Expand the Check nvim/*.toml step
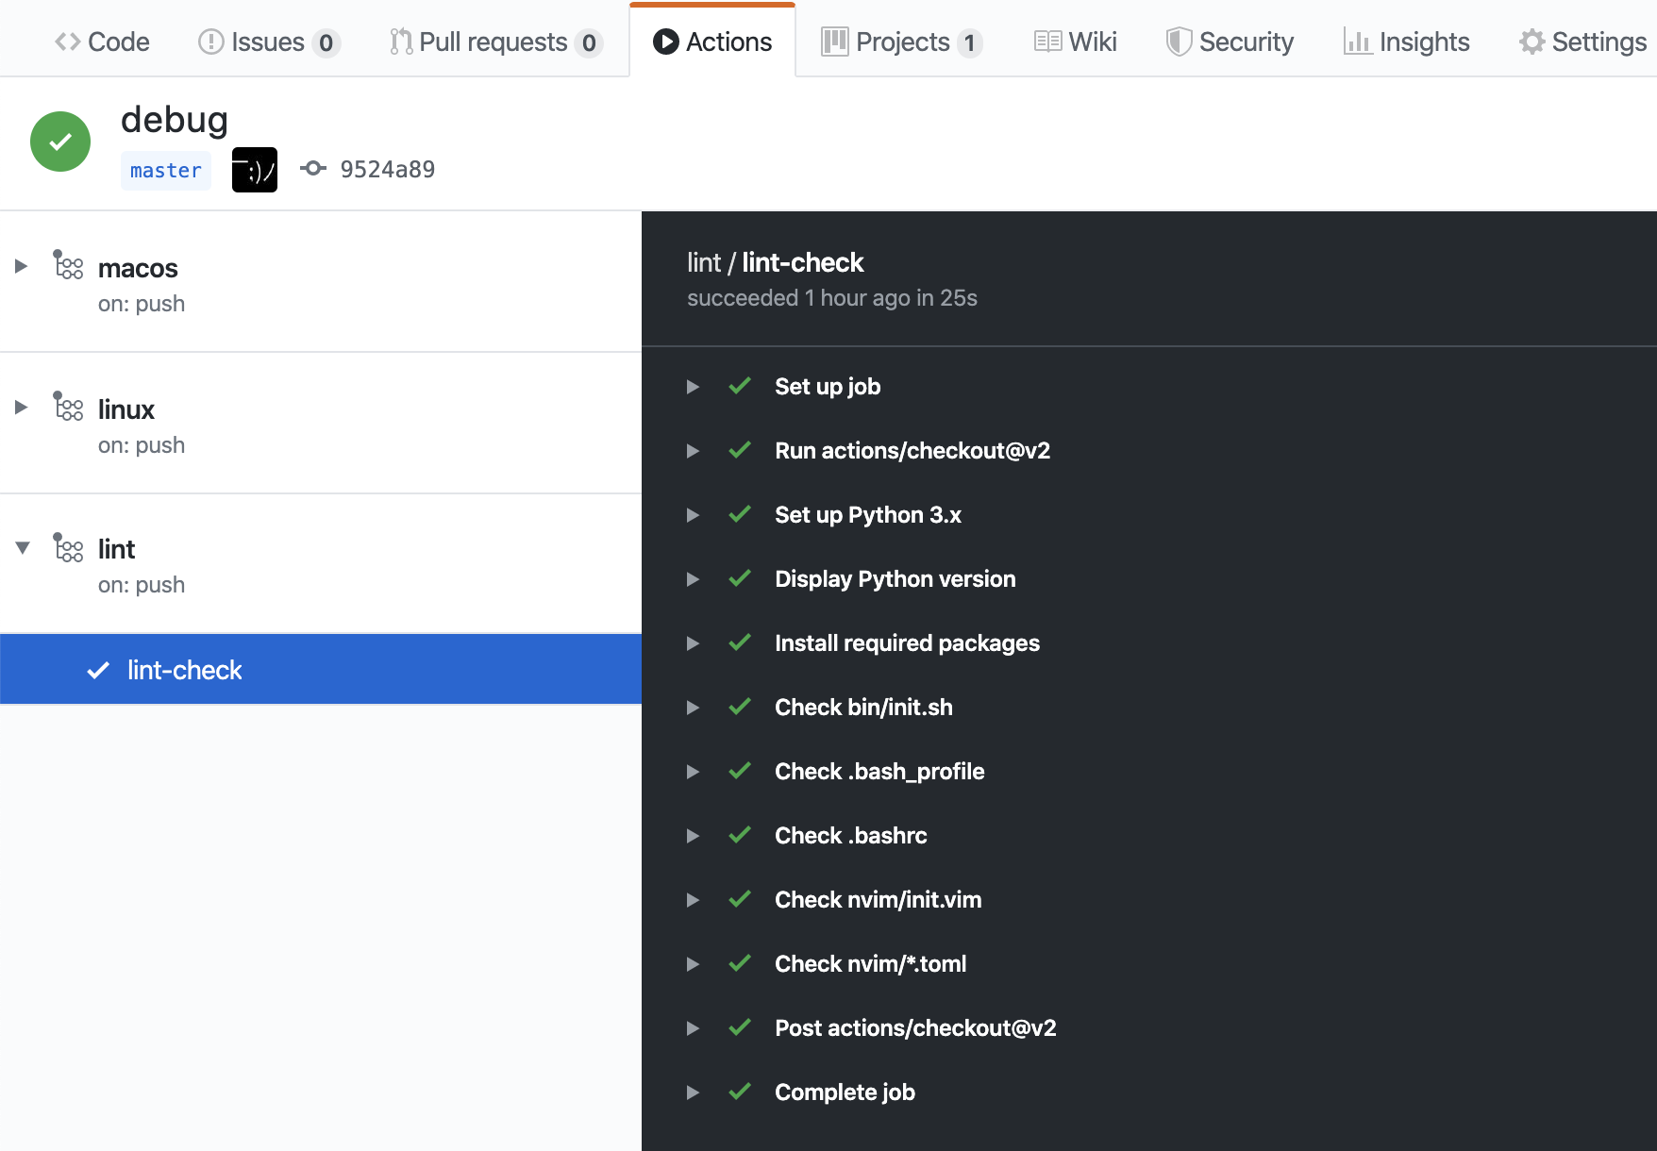1657x1151 pixels. point(693,964)
